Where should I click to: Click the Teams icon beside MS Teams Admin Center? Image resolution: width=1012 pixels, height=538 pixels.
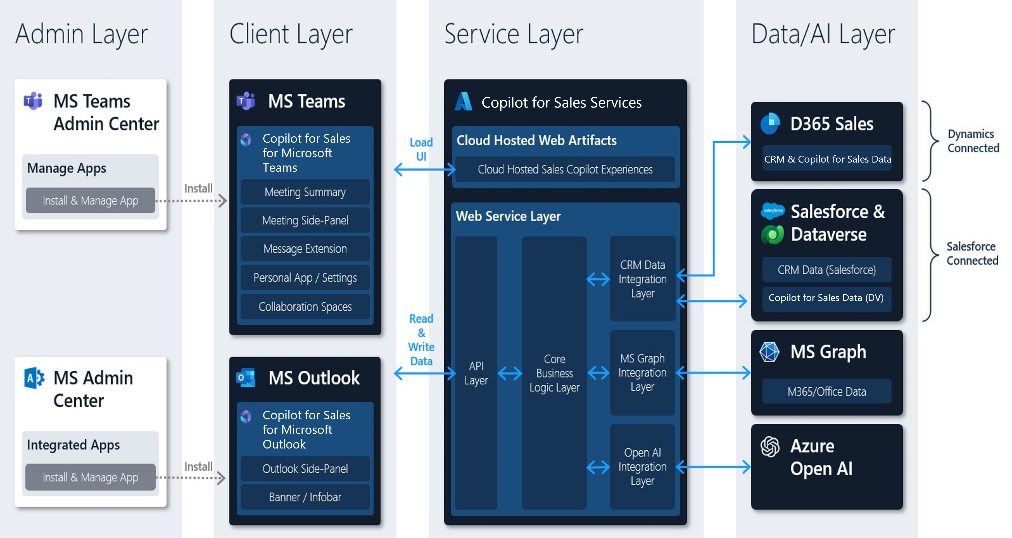(33, 101)
